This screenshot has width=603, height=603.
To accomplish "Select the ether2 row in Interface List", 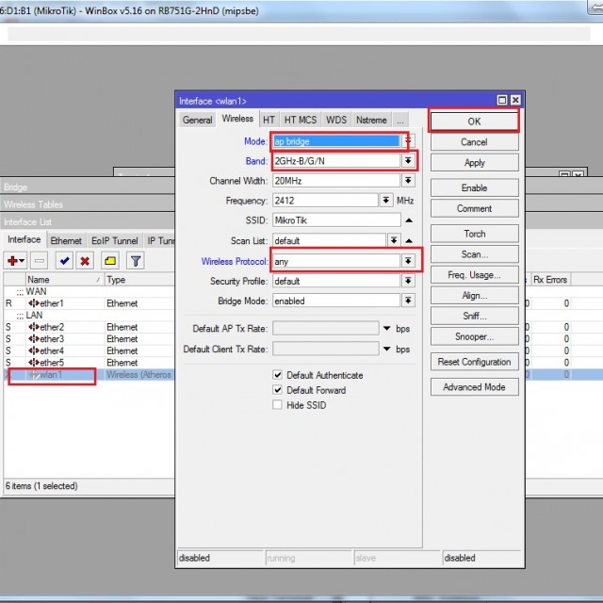I will (x=89, y=327).
